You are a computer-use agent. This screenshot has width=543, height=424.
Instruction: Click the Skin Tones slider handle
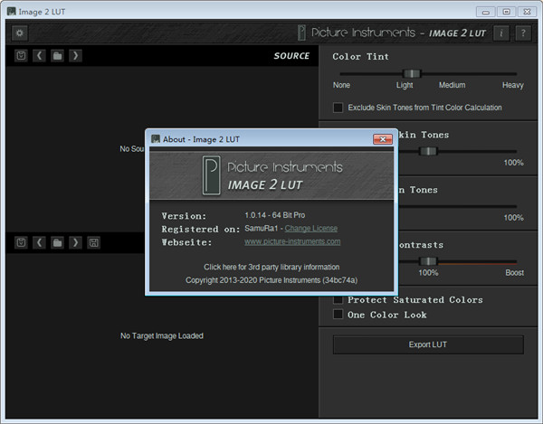(428, 151)
